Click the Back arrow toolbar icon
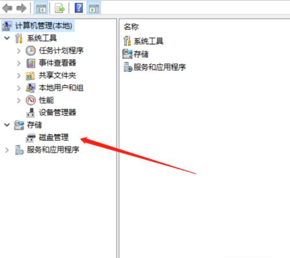 pyautogui.click(x=7, y=8)
